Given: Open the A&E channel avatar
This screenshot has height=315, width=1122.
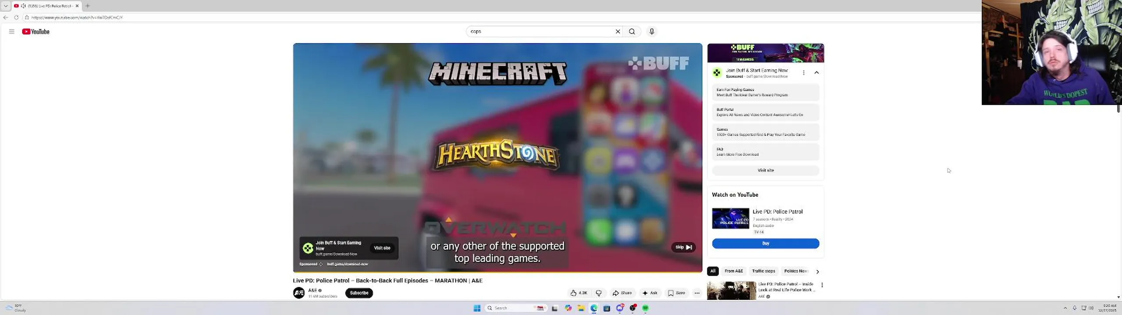Looking at the screenshot, I should pos(299,293).
